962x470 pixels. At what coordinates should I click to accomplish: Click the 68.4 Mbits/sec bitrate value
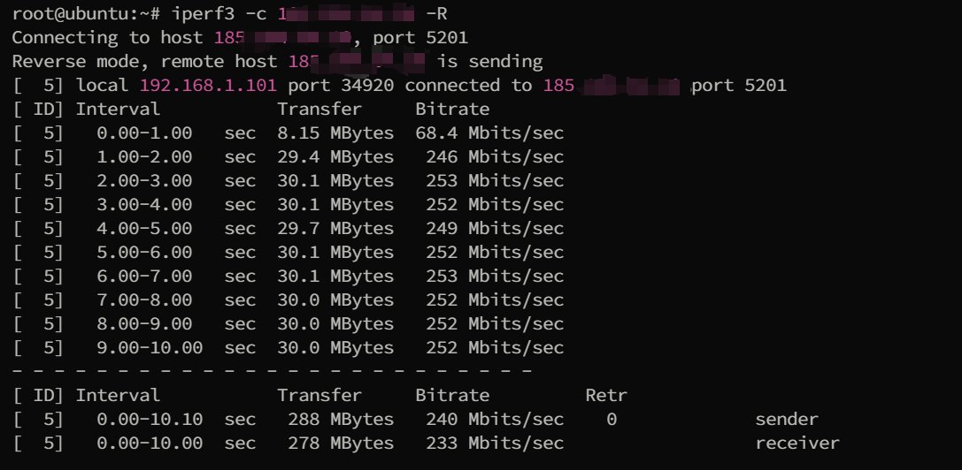click(489, 133)
